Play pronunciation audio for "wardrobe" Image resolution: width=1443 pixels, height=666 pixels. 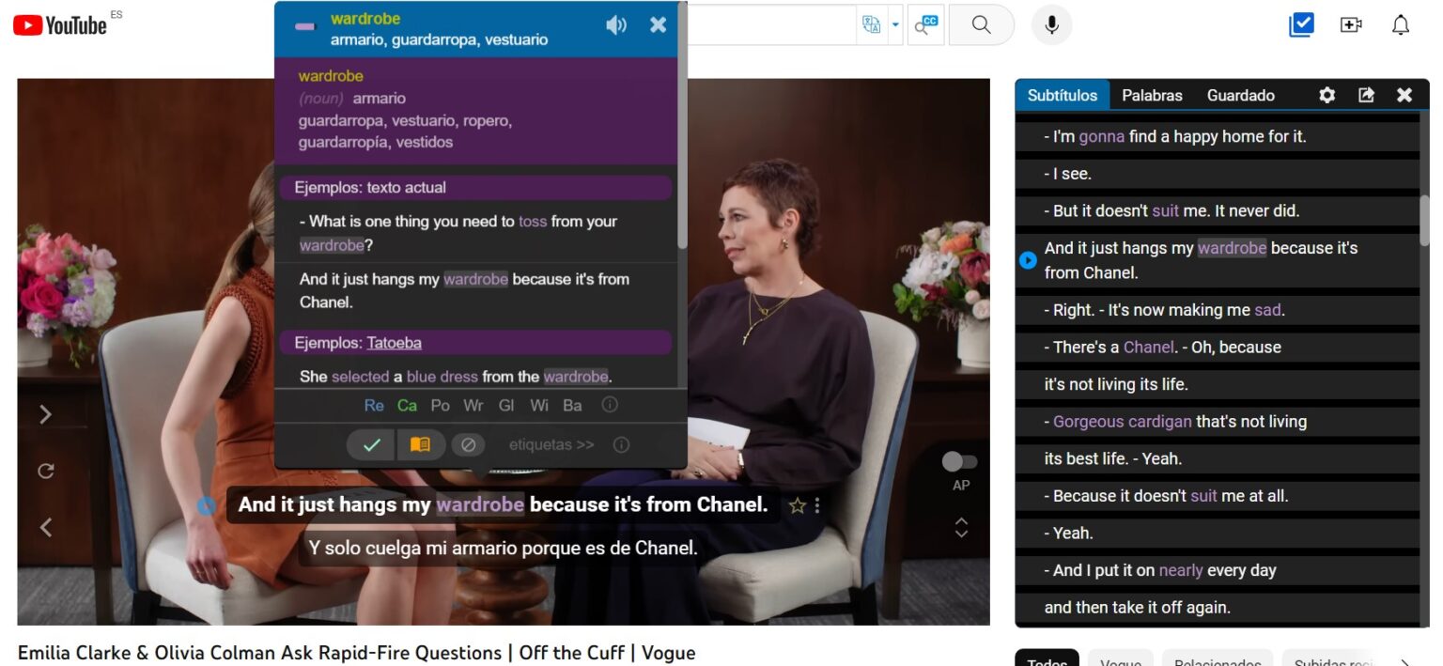coord(616,25)
